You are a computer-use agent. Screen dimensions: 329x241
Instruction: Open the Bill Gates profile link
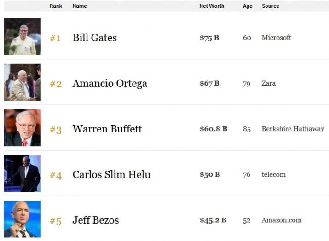click(95, 38)
